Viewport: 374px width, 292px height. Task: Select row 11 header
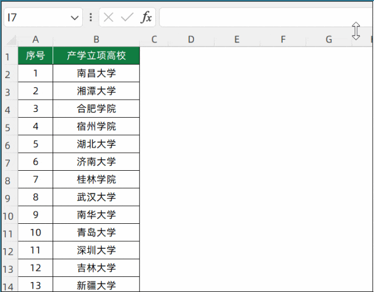(9, 233)
